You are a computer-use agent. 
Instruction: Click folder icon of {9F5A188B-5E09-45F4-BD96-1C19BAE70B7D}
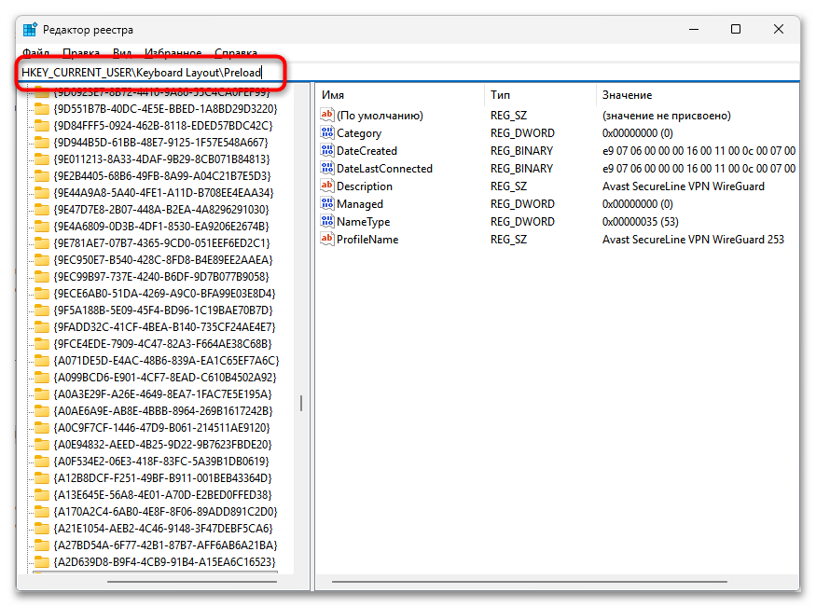click(x=42, y=310)
